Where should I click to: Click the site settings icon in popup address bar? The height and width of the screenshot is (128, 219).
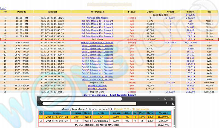(40, 104)
